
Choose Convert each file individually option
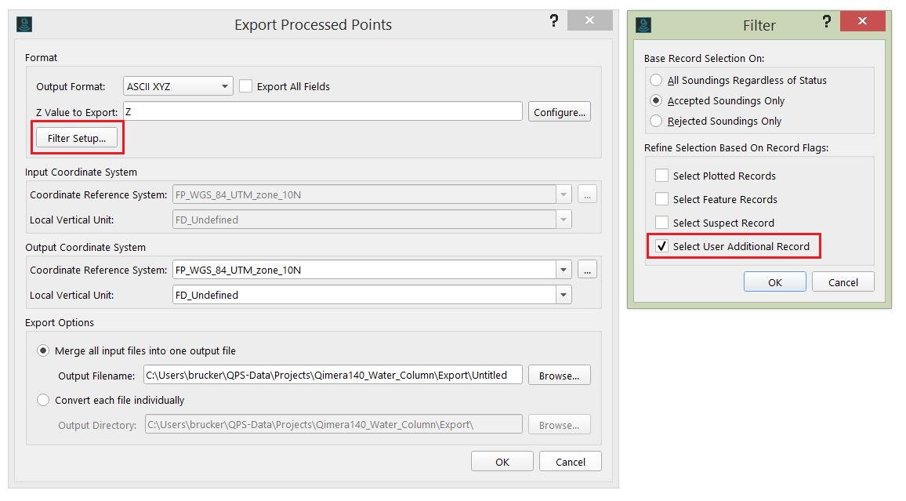point(43,400)
